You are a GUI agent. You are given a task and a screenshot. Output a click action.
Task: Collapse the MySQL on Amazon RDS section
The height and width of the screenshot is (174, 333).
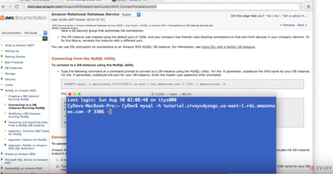coord(2,90)
